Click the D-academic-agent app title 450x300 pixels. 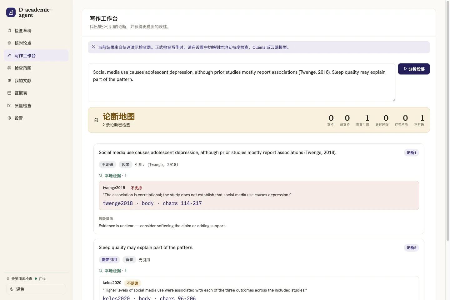click(x=35, y=12)
